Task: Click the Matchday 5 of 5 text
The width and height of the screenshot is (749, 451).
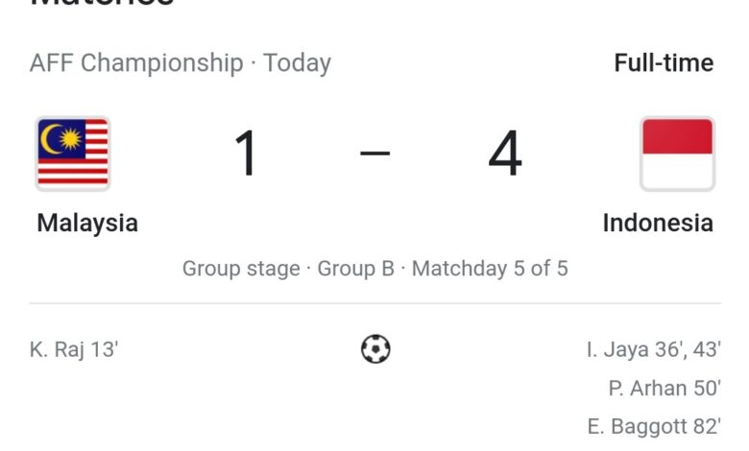Action: [x=490, y=269]
